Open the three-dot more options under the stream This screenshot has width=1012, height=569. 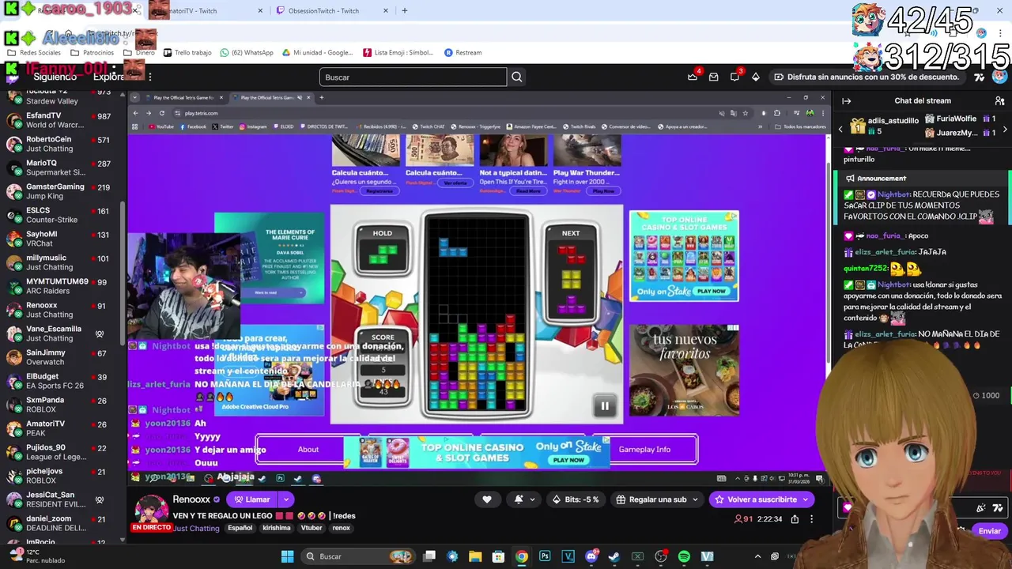click(x=811, y=519)
